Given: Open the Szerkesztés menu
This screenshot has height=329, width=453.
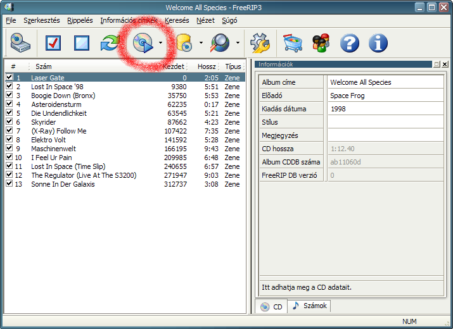Looking at the screenshot, I should [x=42, y=20].
